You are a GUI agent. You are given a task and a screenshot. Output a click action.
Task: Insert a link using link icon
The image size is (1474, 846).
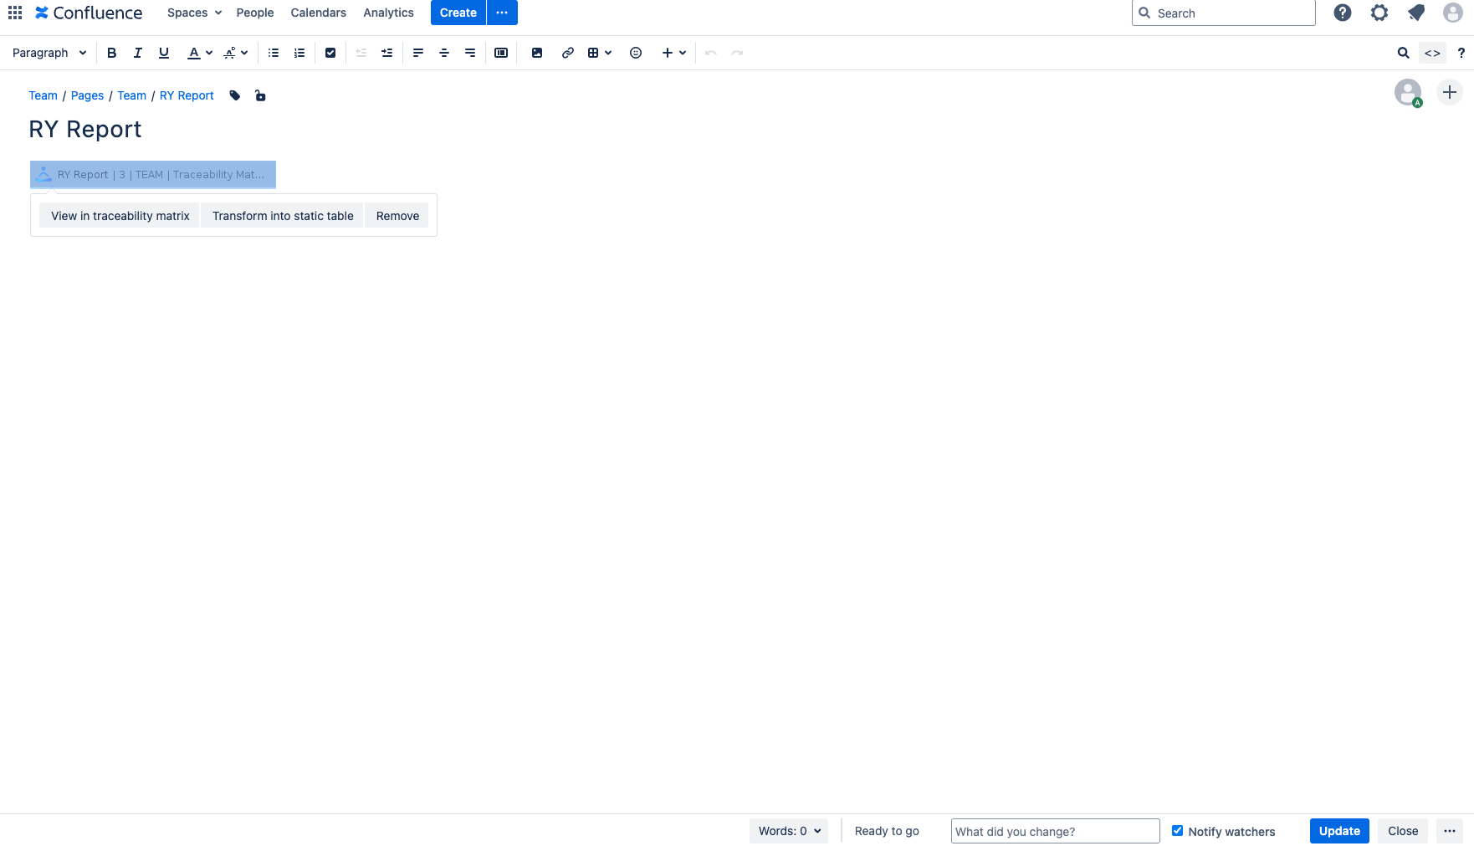pos(568,53)
